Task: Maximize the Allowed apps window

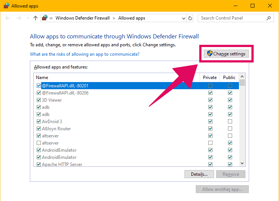Action: (x=252, y=6)
